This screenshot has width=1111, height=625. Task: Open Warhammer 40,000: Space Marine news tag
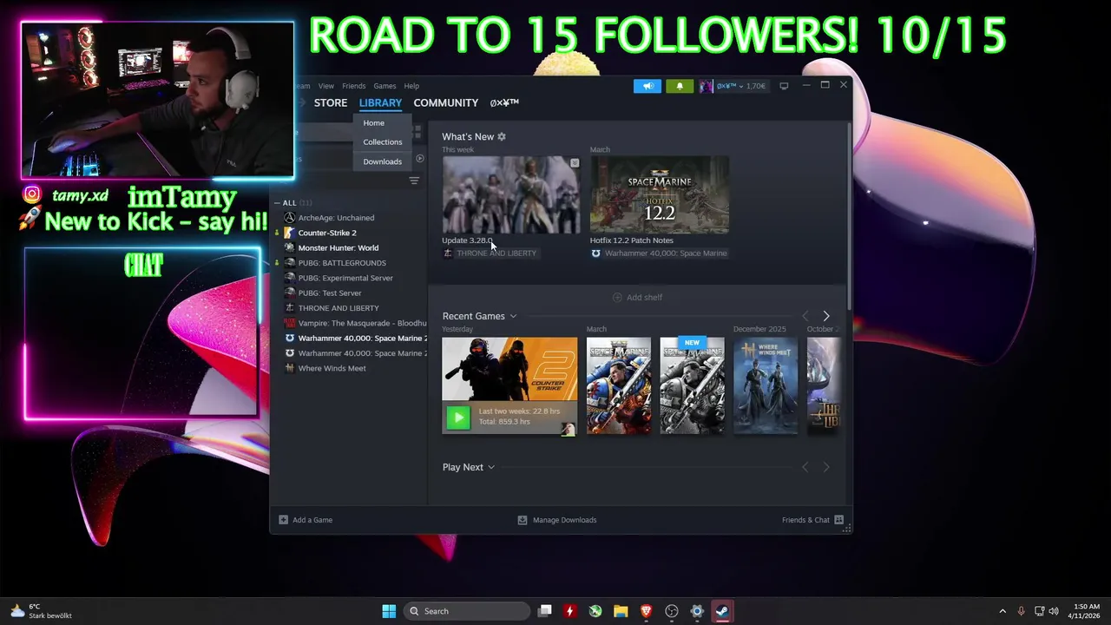pos(659,253)
